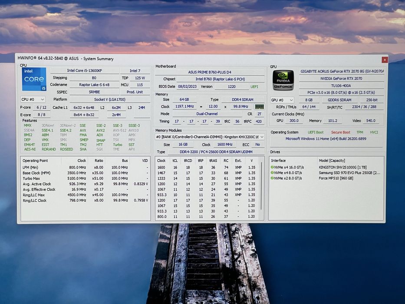Click the BIOS version 1220 field
The image size is (405, 304).
click(232, 86)
